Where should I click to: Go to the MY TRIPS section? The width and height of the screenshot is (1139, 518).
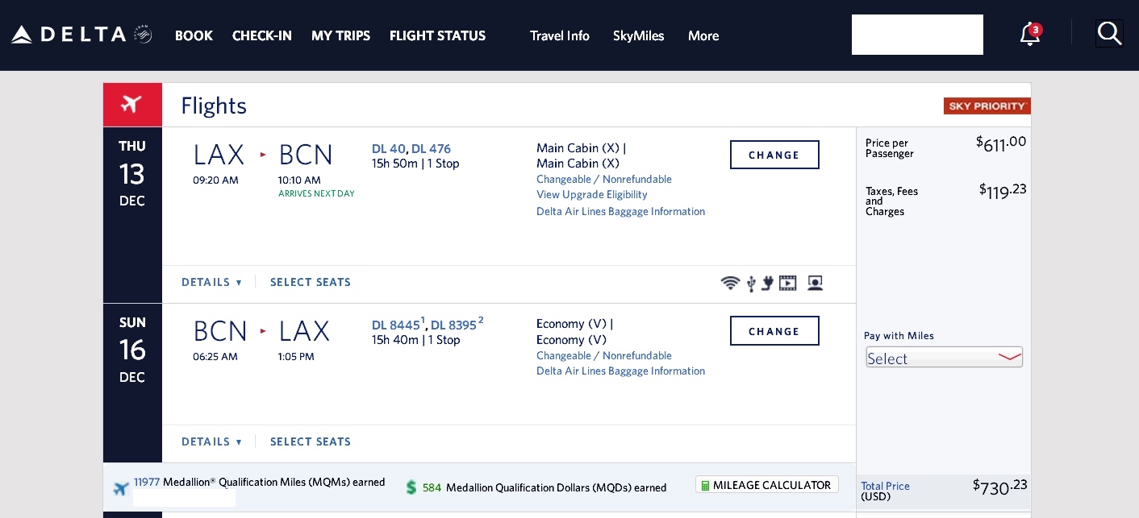point(340,35)
